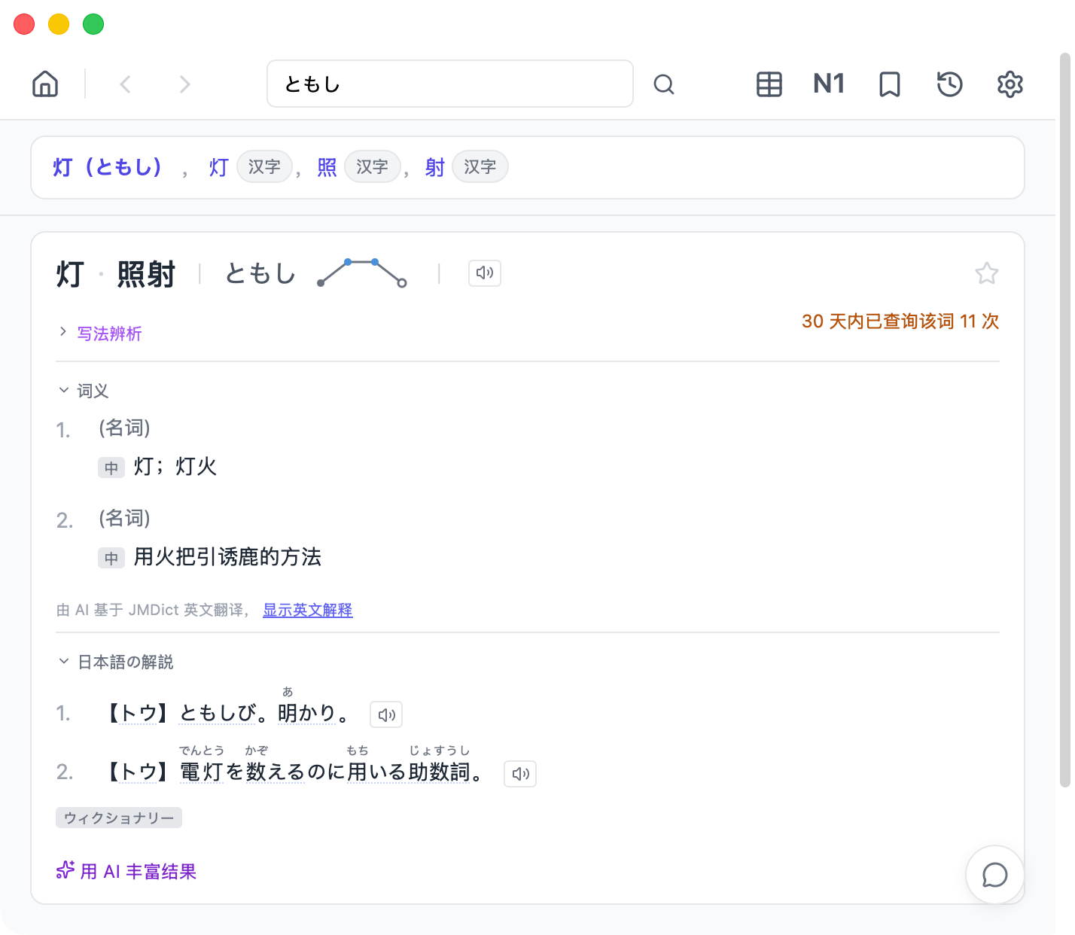Click the word 電灯 in explanation
Image resolution: width=1075 pixels, height=935 pixels.
(x=202, y=772)
